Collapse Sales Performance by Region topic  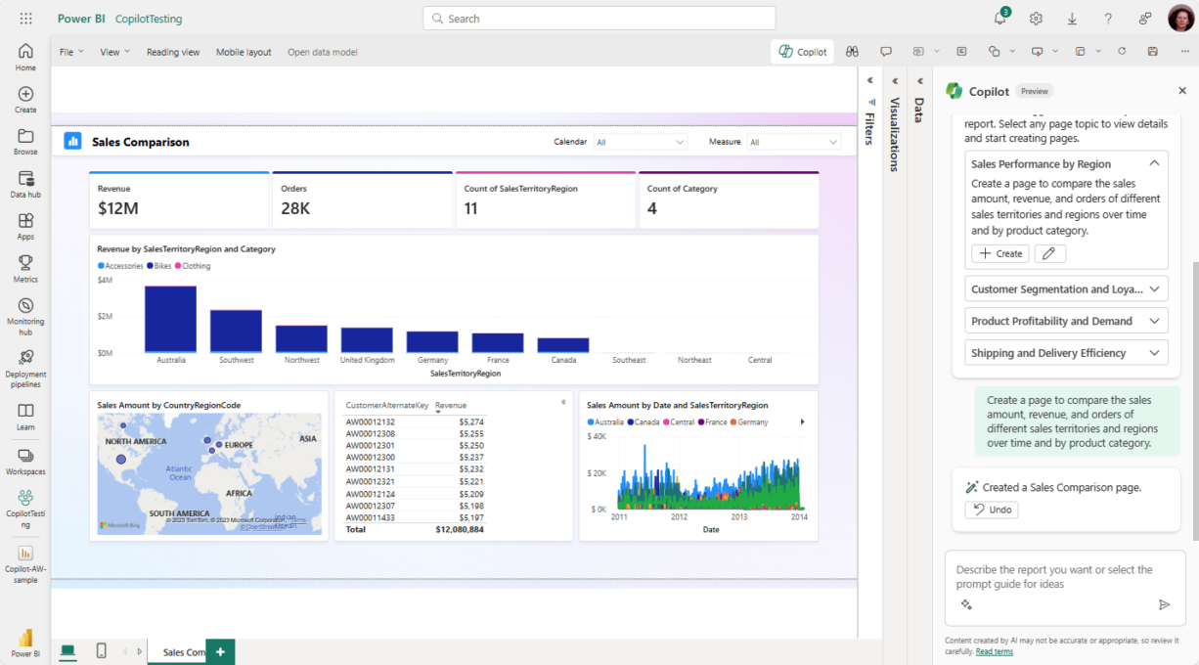(x=1154, y=164)
